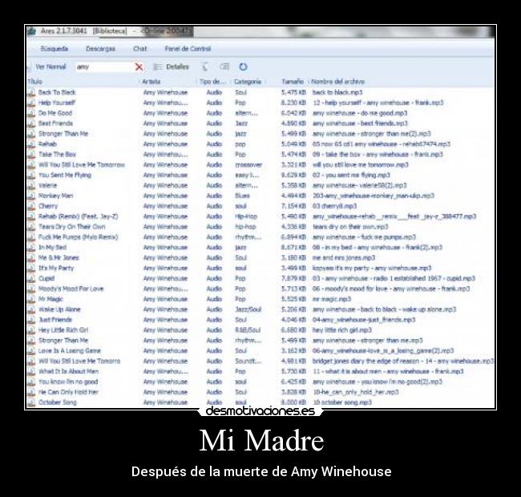Click the Detalles button

click(x=171, y=67)
